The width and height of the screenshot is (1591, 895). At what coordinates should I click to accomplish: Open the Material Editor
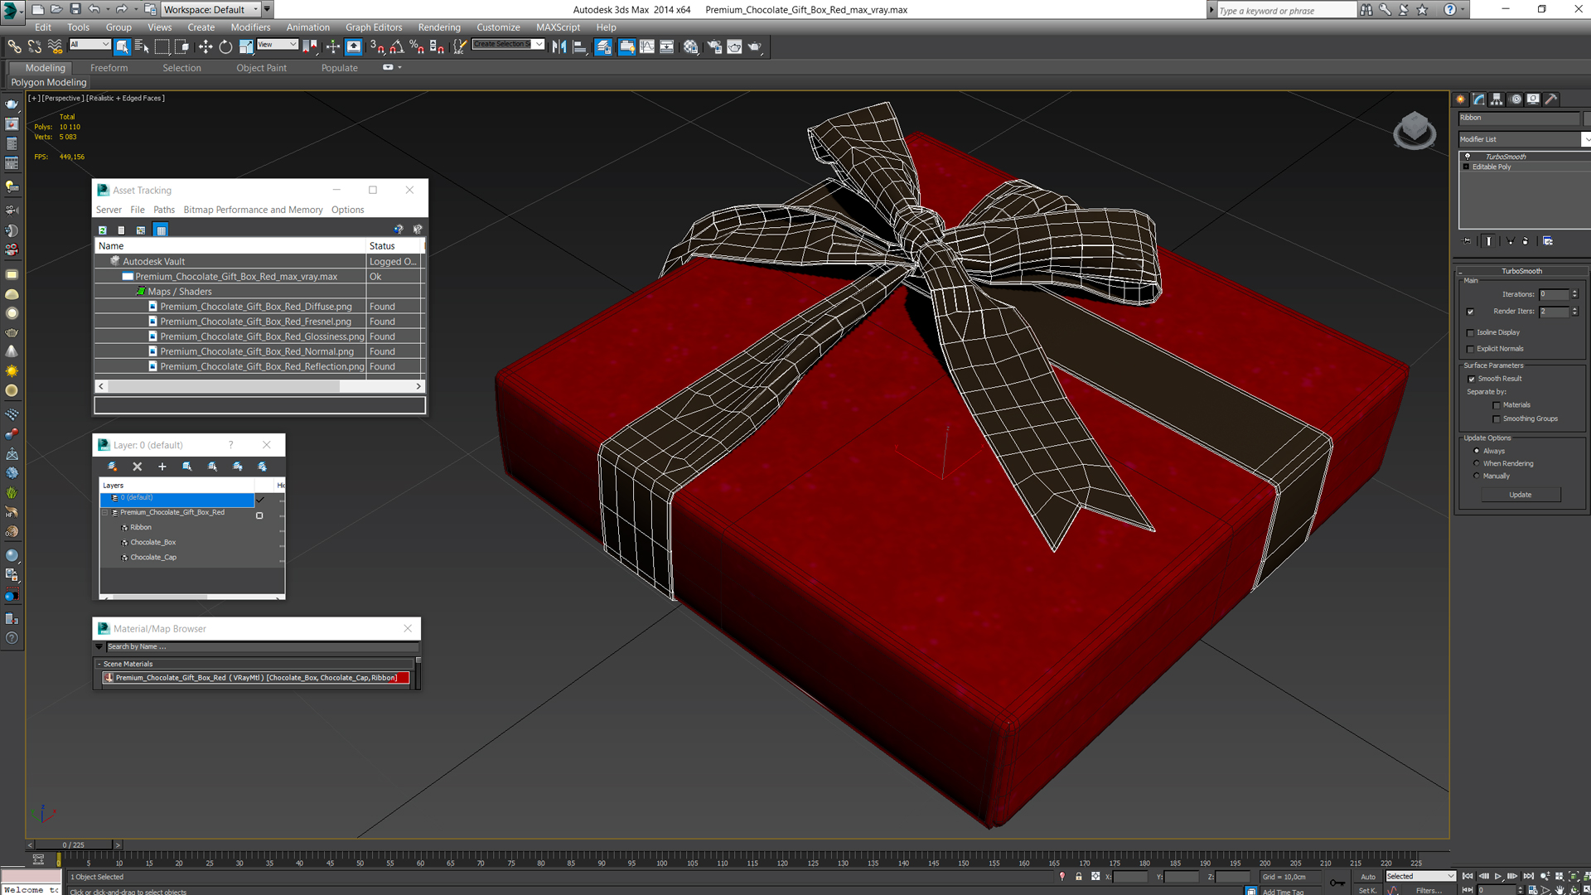pos(690,46)
